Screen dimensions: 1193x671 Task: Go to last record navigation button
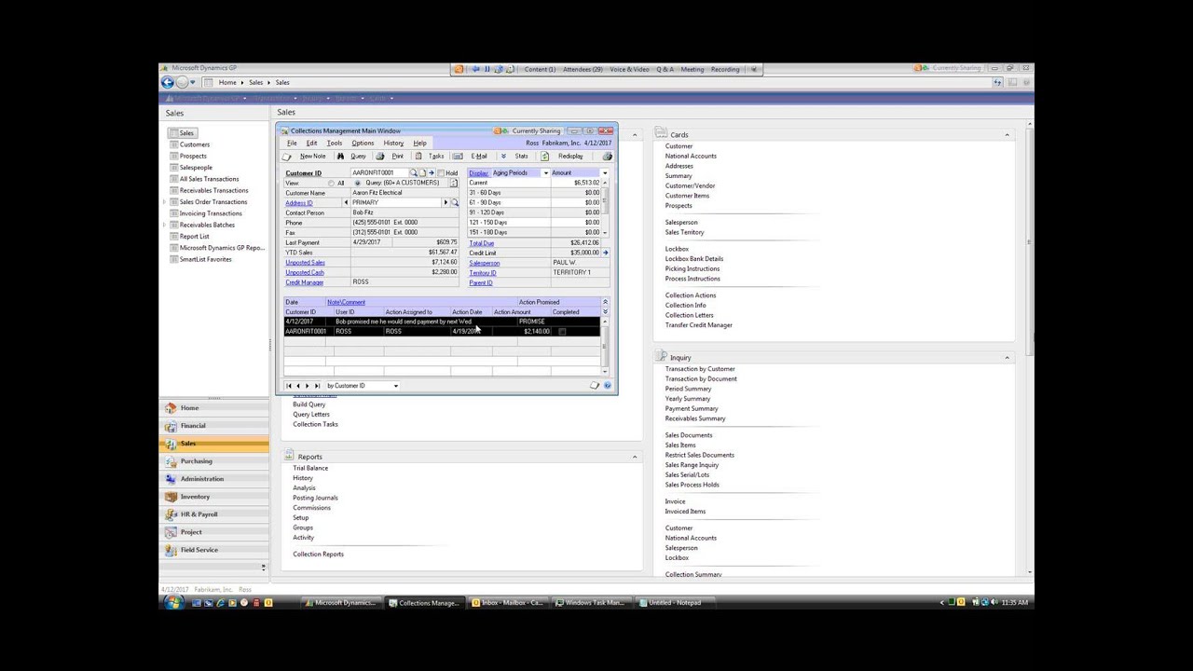317,386
